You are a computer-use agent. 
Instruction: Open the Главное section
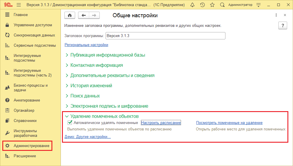coord(20,15)
